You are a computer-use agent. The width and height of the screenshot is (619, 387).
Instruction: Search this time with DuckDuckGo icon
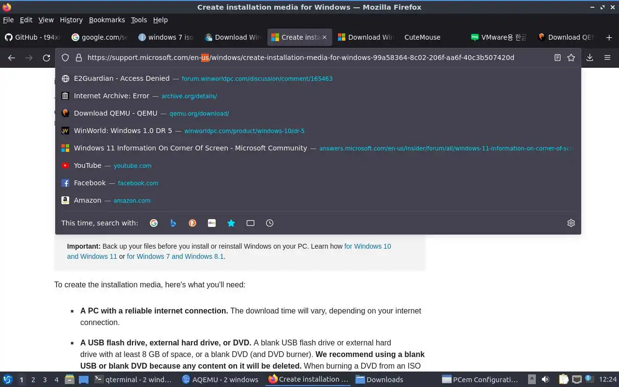tap(192, 223)
